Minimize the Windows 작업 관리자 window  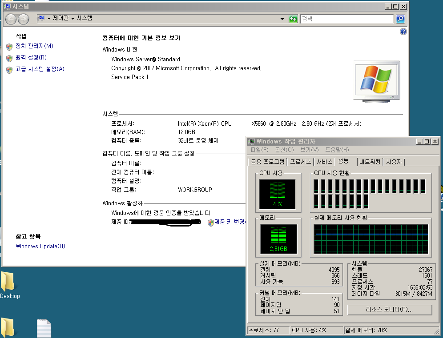tap(419, 142)
